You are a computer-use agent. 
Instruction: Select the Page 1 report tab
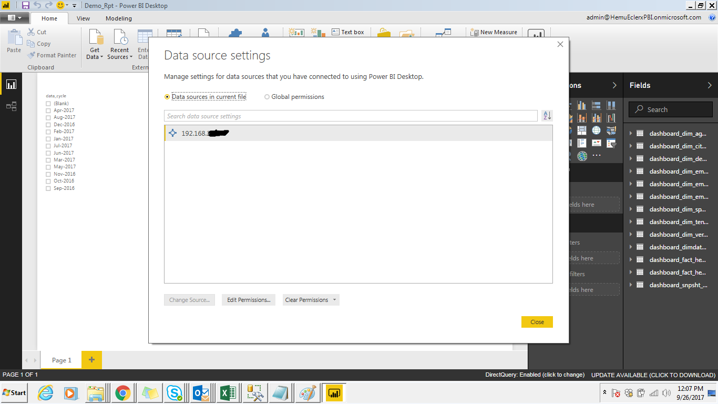(61, 360)
